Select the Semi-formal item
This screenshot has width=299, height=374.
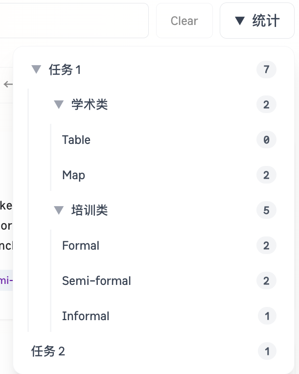(96, 280)
